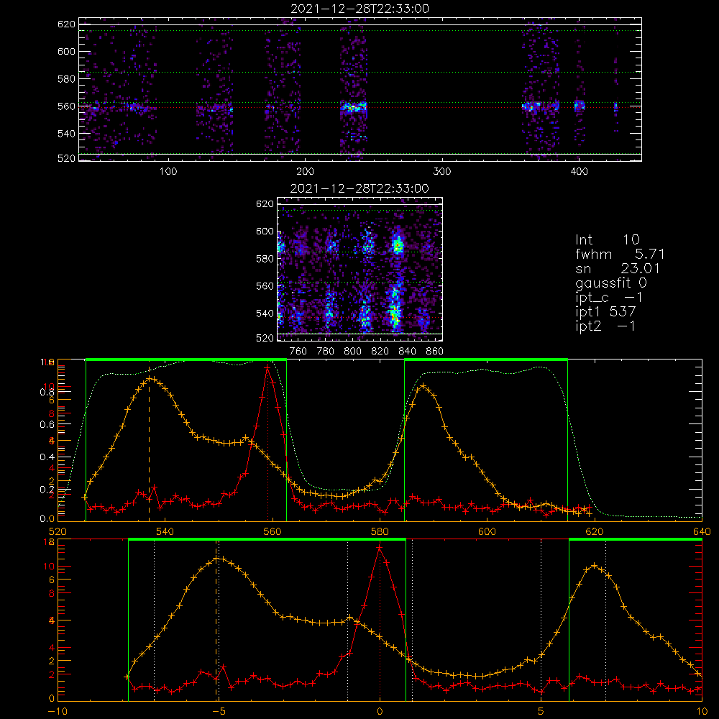
Task: Select the 'ipt_c -1' entry
Action: pos(609,298)
